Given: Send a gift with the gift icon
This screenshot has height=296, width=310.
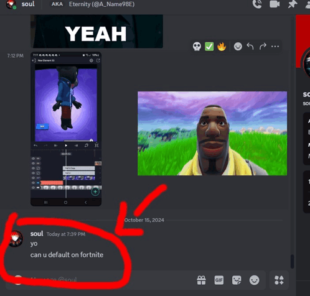Looking at the screenshot, I should pos(201,280).
